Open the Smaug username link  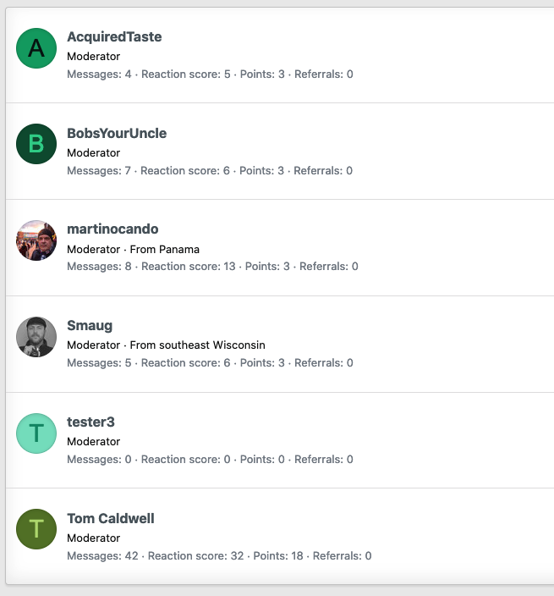pyautogui.click(x=90, y=326)
